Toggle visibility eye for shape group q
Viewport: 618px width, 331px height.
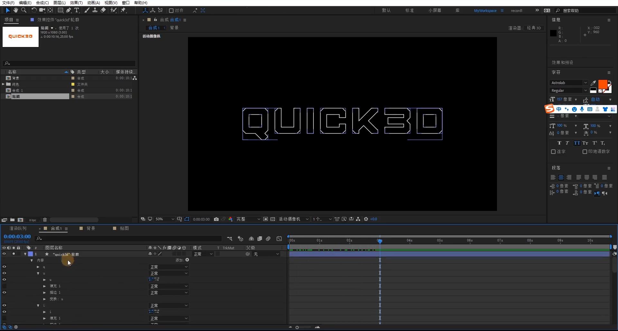click(4, 267)
